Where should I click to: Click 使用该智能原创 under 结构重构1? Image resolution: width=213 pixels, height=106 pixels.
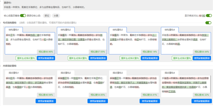(x=46, y=58)
